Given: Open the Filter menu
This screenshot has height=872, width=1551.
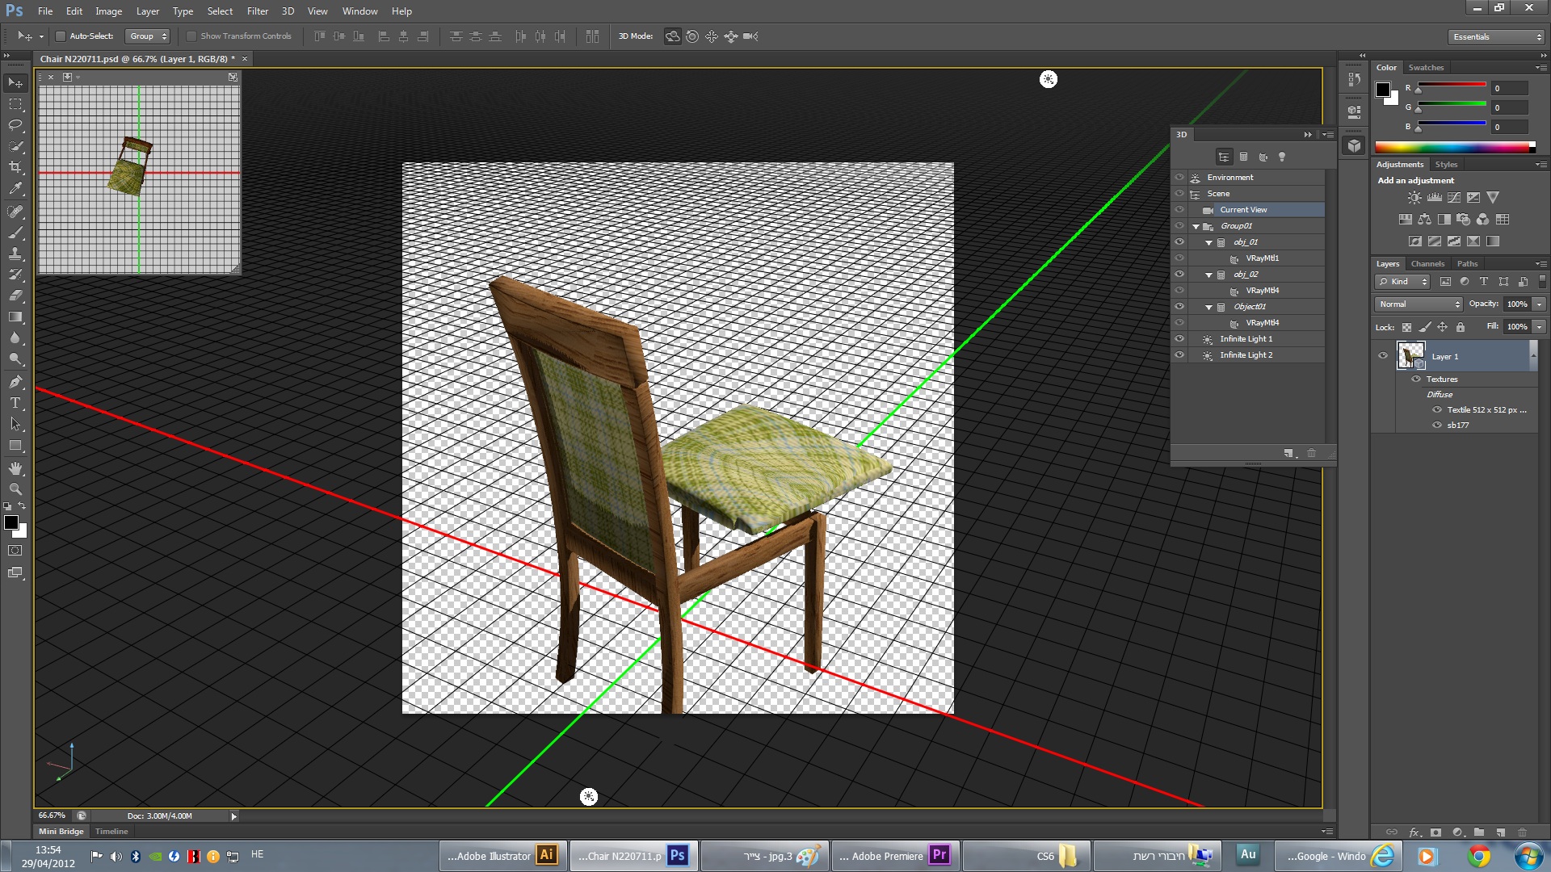Looking at the screenshot, I should (x=257, y=11).
